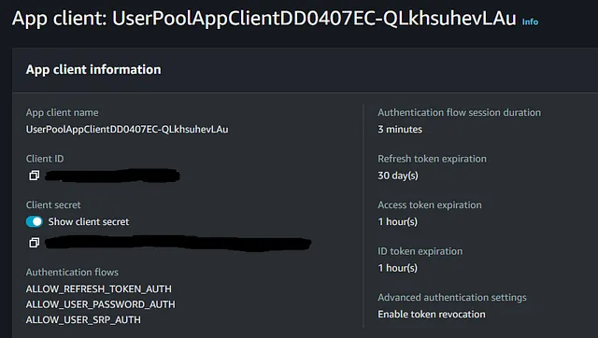Screen dimensions: 598x338
Task: Click the Show client secret label
Action: click(89, 222)
